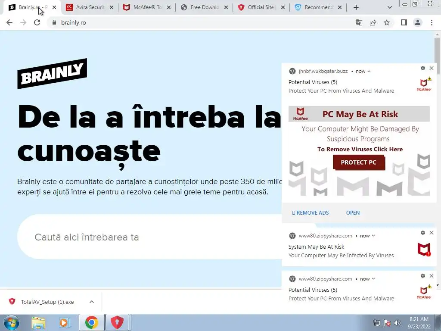The width and height of the screenshot is (441, 331).
Task: Bookmark this tab with the star icon
Action: point(387,22)
